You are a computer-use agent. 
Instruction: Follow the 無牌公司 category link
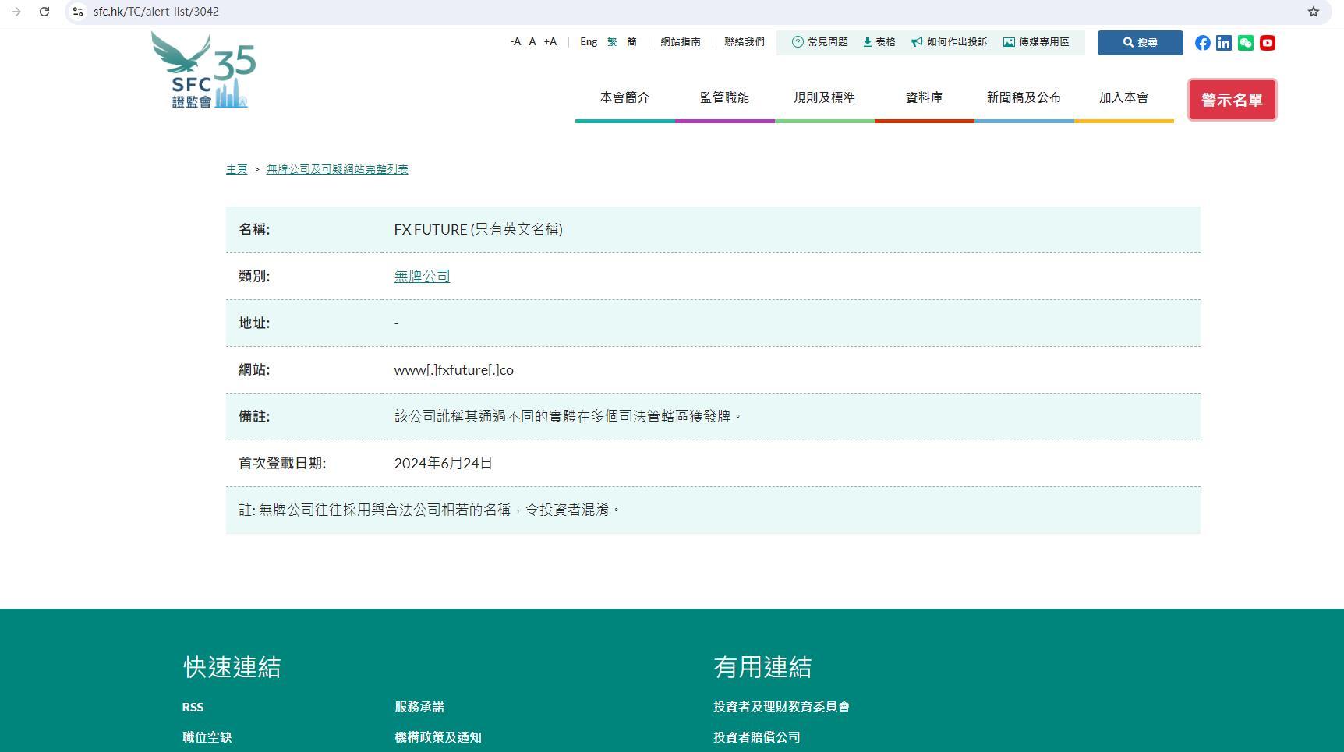[422, 276]
